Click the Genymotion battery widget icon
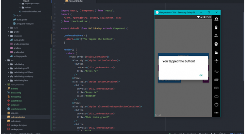Viewport: 245px width, 134px height. coord(216,27)
